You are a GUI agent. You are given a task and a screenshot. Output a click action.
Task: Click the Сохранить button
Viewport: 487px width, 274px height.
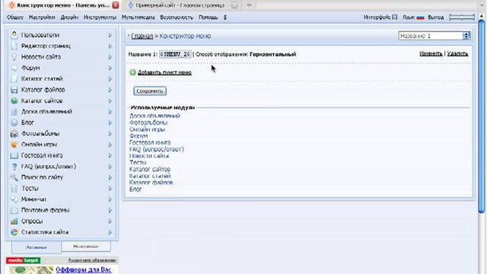point(150,91)
